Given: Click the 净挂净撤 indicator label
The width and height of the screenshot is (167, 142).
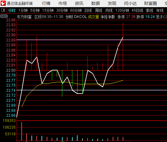Looking at the screenshot, I should (x=107, y=17).
